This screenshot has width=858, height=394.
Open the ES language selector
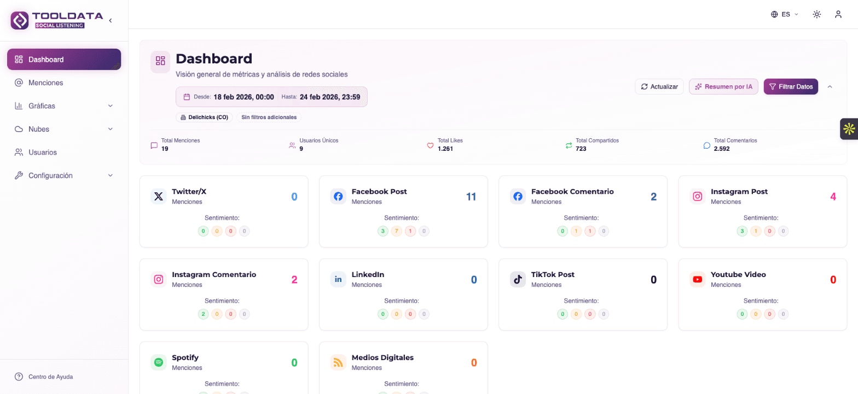(784, 14)
